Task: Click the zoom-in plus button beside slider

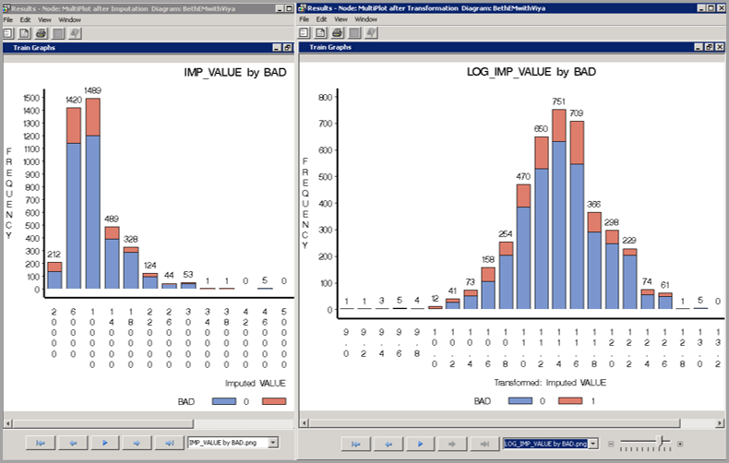Action: point(680,444)
